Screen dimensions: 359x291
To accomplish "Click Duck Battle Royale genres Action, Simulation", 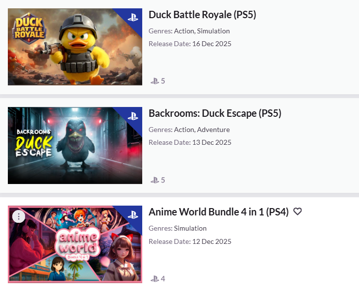I will click(x=202, y=31).
